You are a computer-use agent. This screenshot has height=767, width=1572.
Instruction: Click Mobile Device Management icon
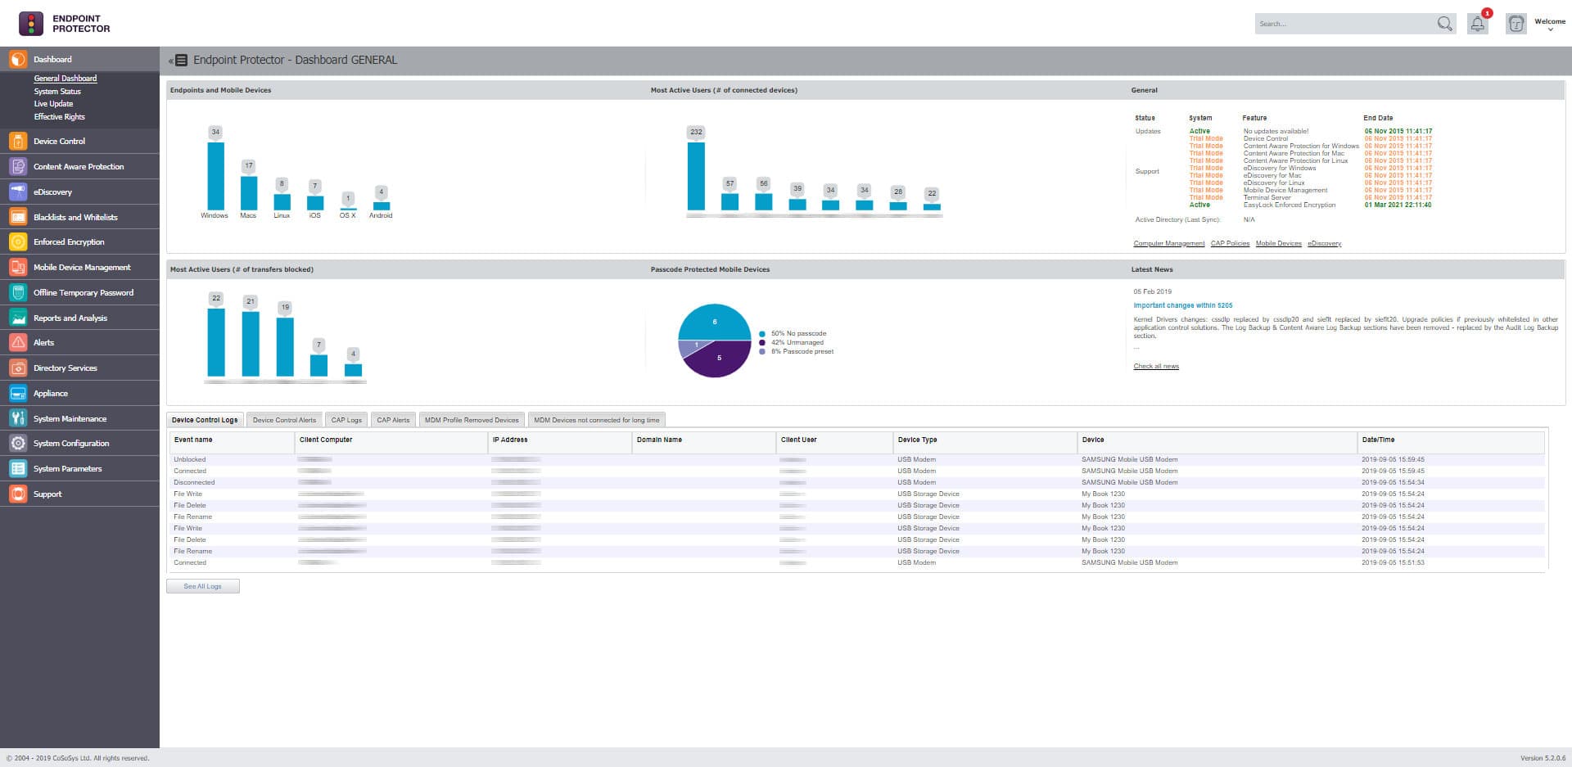tap(18, 267)
